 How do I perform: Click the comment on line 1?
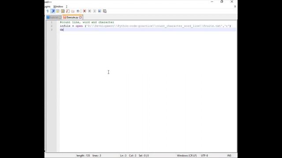[x=87, y=22]
